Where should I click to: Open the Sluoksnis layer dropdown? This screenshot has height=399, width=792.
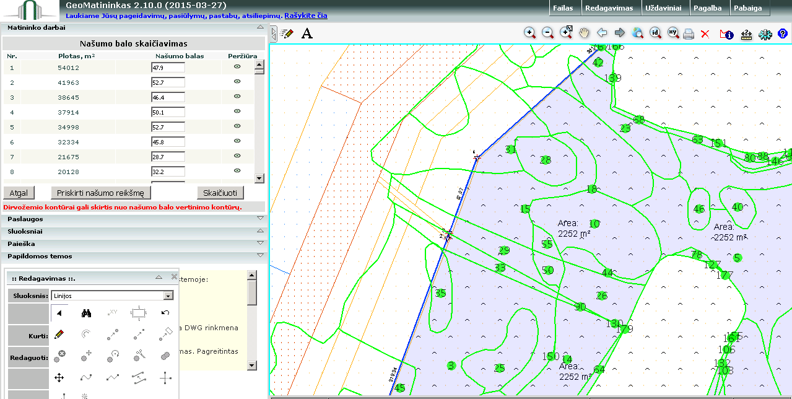click(111, 296)
